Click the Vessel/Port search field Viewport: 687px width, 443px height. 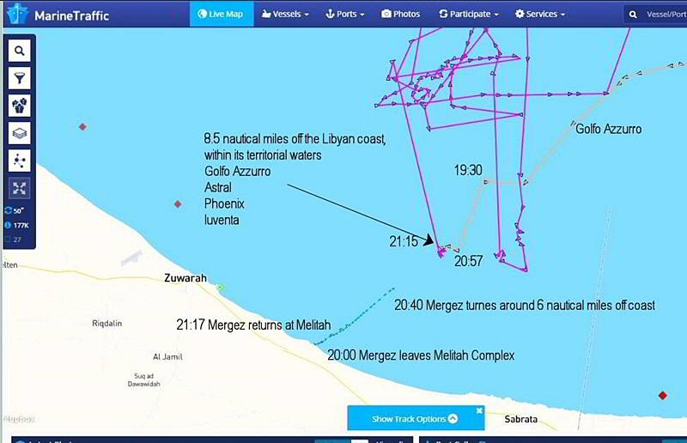click(666, 15)
